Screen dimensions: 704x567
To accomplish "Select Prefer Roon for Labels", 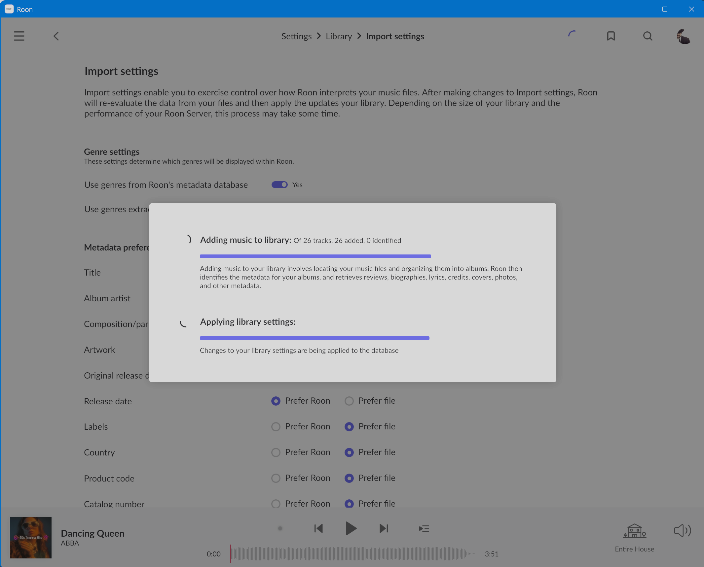I will [x=276, y=427].
